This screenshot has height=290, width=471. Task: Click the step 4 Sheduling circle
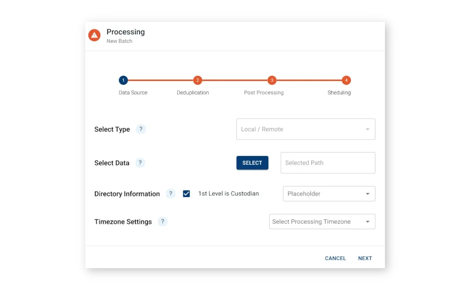tap(346, 80)
